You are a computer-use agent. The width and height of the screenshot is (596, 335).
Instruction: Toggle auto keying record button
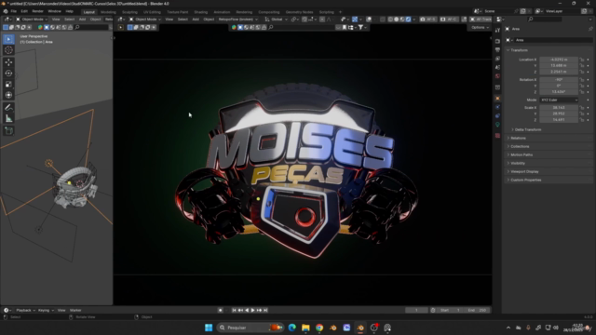coord(220,310)
